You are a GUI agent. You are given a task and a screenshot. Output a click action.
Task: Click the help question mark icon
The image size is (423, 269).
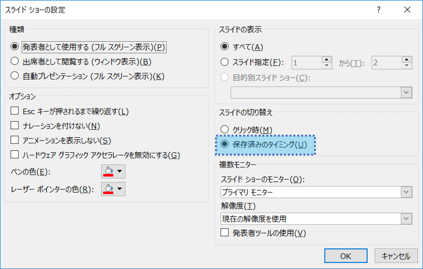(379, 10)
